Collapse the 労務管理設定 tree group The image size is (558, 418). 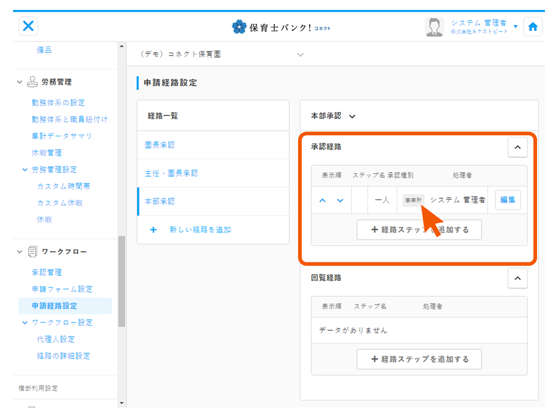click(x=25, y=170)
